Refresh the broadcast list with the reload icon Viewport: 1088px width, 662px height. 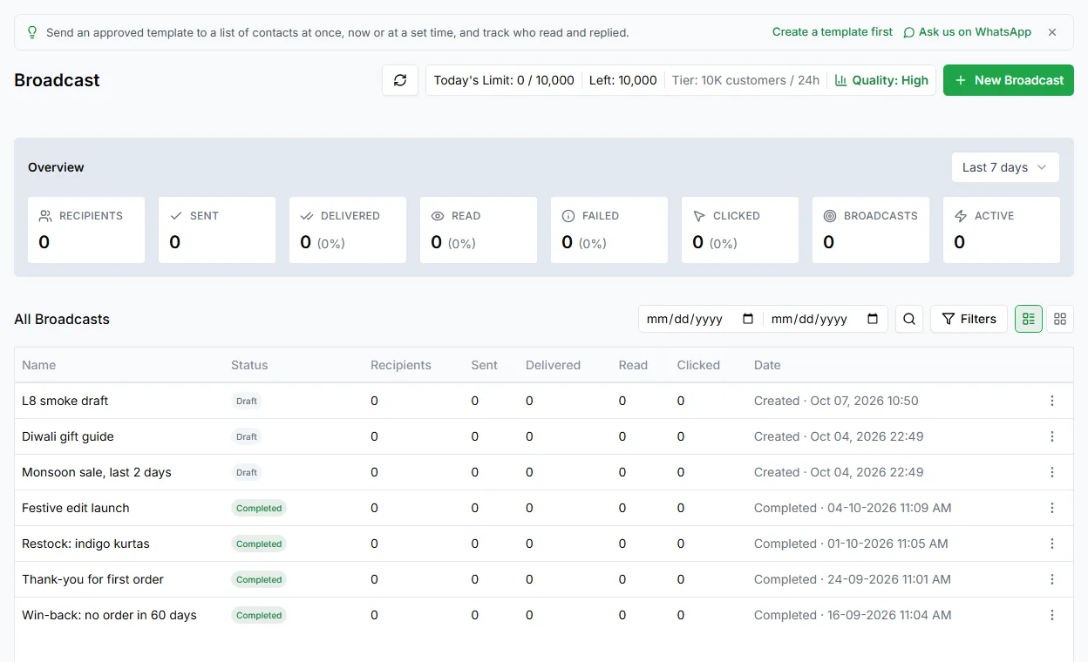pos(400,80)
